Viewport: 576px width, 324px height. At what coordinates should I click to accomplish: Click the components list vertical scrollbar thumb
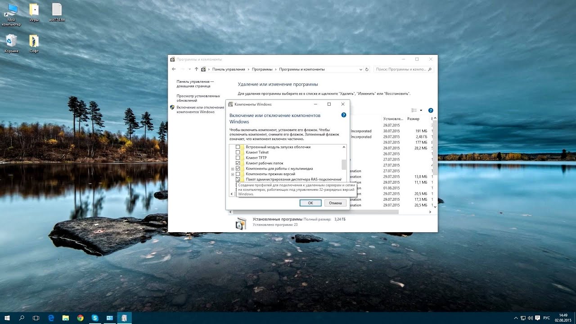[344, 164]
